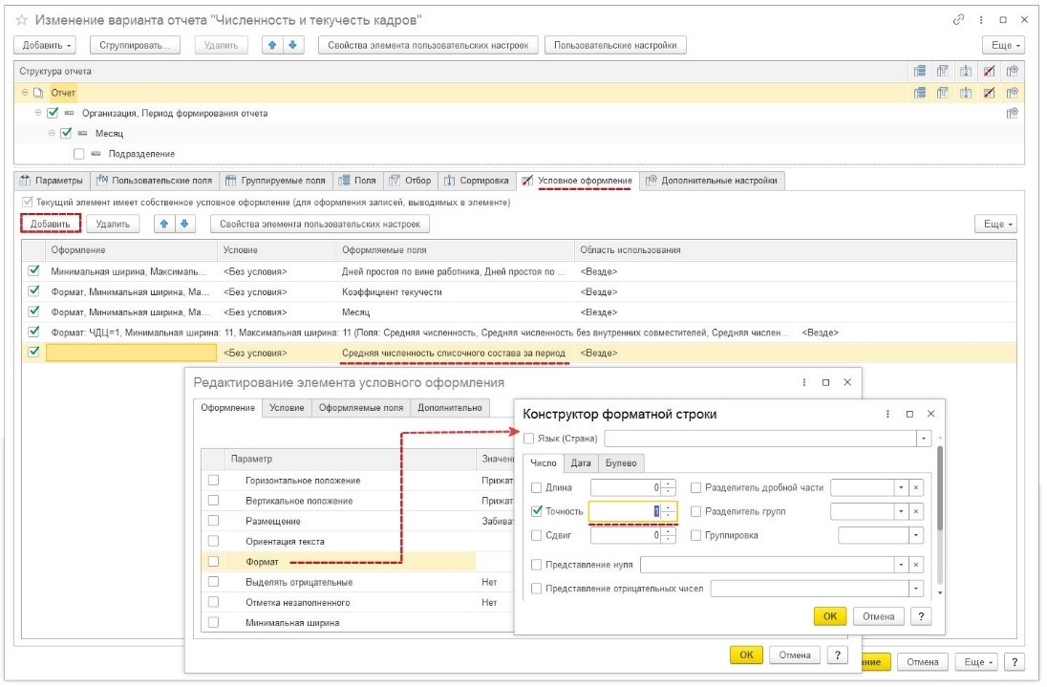1047x687 pixels.
Task: Click the filter icon in the Отчет row
Action: [x=942, y=93]
